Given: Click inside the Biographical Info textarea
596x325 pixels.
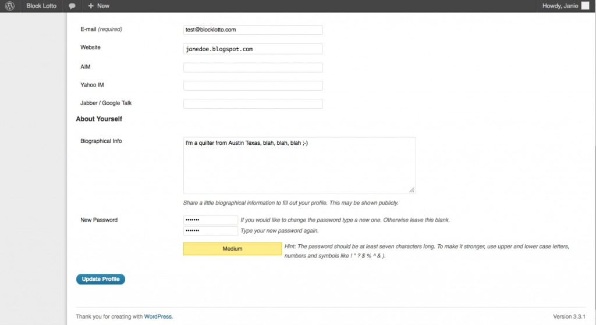Looking at the screenshot, I should 300,166.
